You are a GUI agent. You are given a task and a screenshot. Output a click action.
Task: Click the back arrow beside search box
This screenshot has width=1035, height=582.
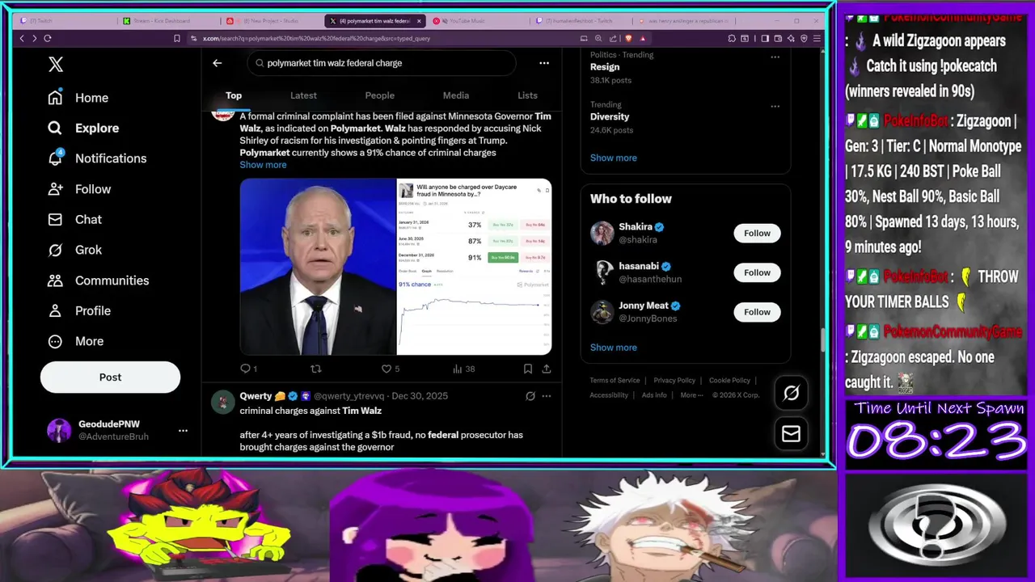[x=217, y=63]
